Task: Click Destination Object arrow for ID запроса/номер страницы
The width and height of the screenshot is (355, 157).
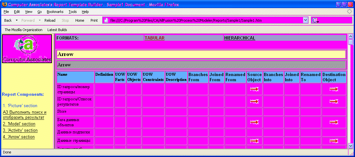Action: (x=334, y=89)
